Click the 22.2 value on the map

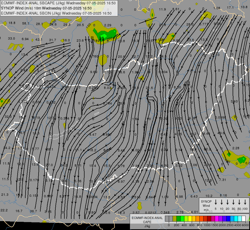coord(4,210)
